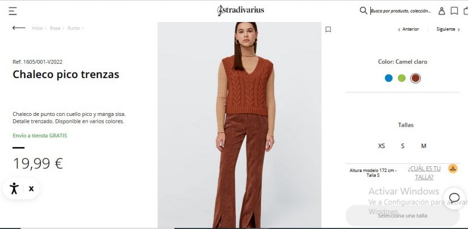468x229 pixels.
Task: Choose the blue color swatch
Action: coord(389,78)
